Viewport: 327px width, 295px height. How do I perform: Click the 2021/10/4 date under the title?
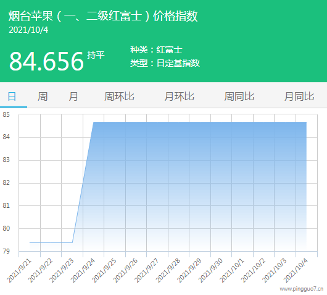pos(28,30)
